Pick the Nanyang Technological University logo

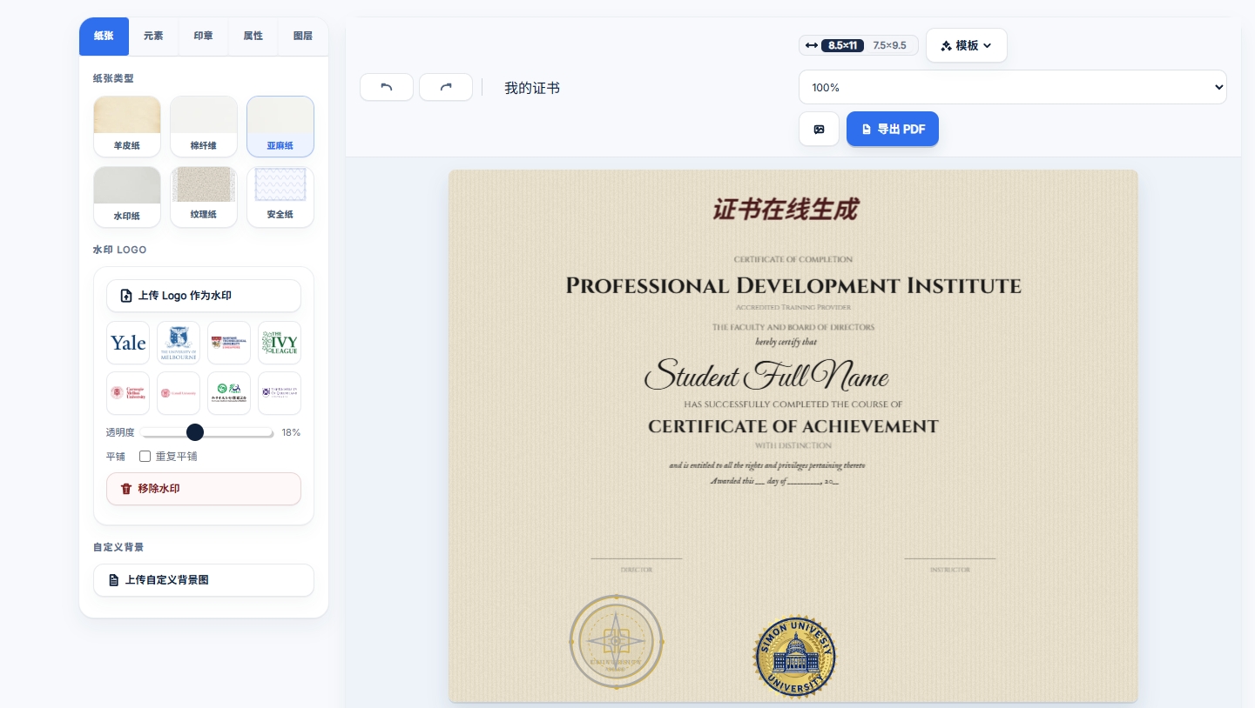pos(229,343)
